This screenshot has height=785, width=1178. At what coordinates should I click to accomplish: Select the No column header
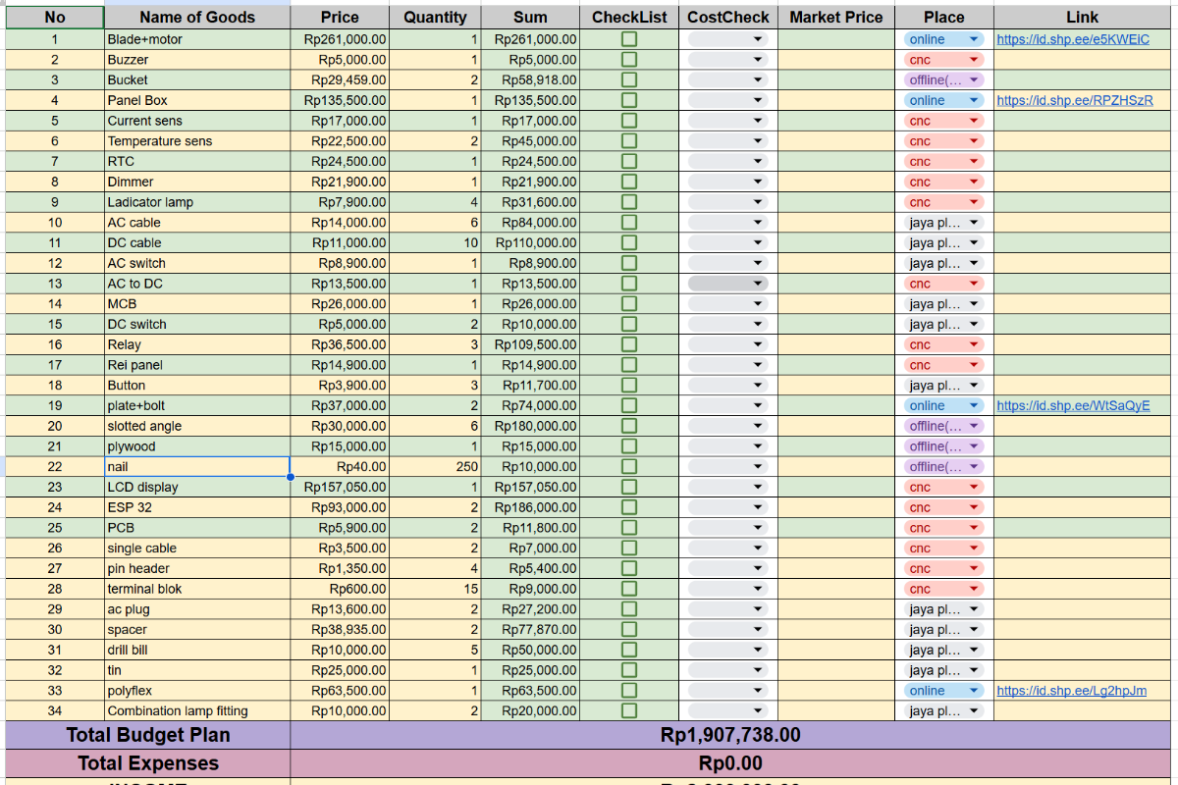click(55, 17)
